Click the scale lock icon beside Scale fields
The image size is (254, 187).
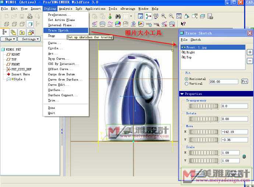(x=244, y=157)
